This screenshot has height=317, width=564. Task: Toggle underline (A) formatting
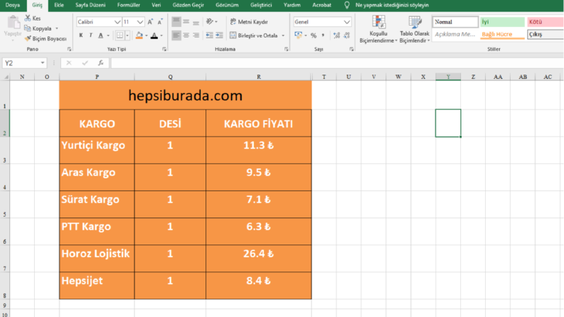click(x=101, y=36)
